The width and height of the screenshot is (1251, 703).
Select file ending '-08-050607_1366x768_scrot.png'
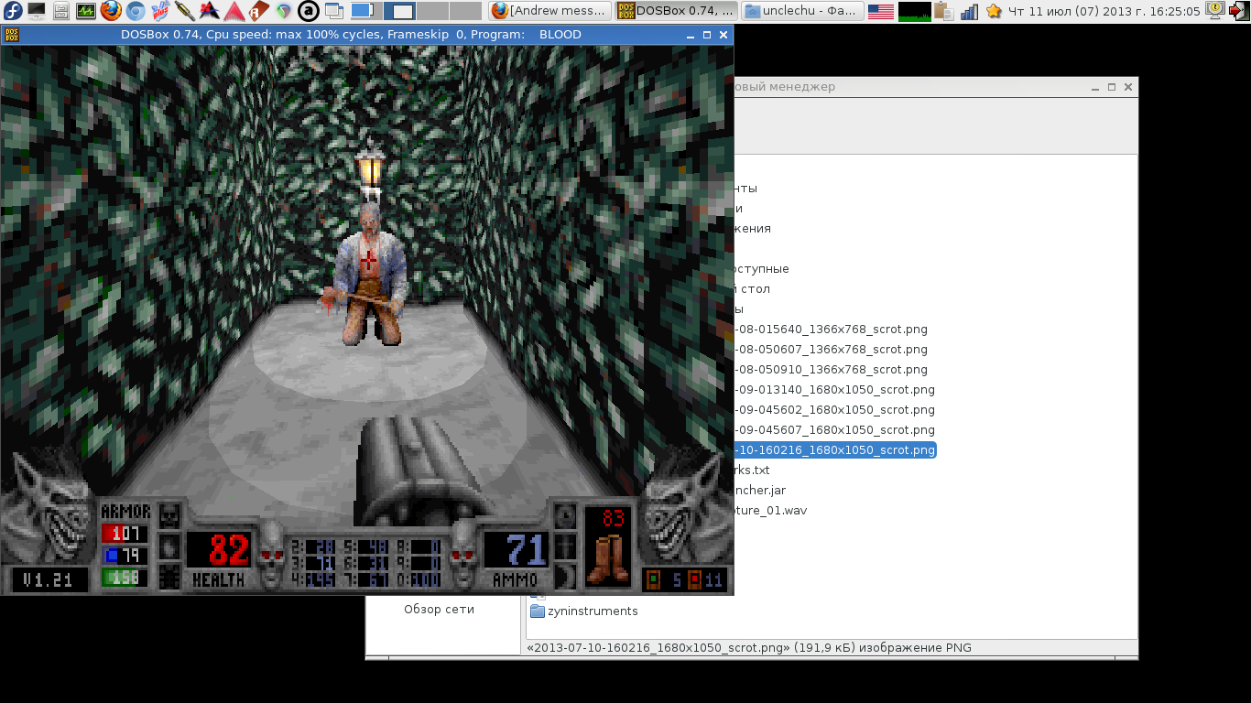pyautogui.click(x=831, y=350)
